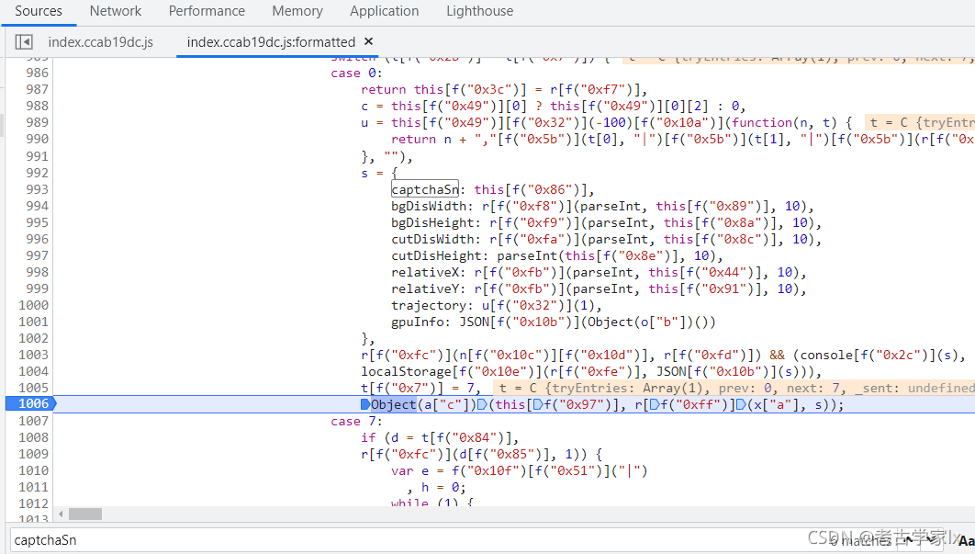975x554 pixels.
Task: Click the horizontal scrollbar thumb in editor
Action: [85, 514]
